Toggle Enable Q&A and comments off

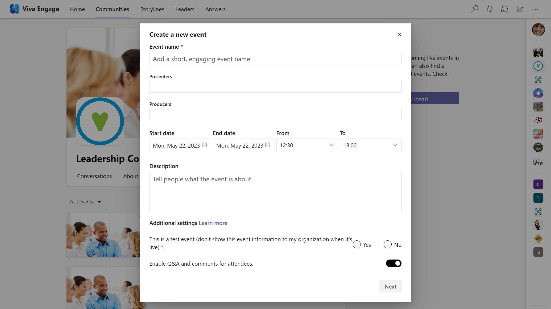coord(393,263)
